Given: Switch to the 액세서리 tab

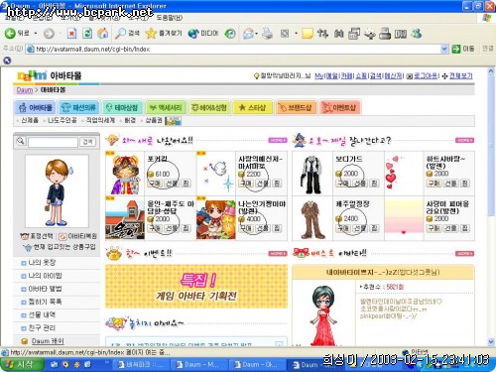Looking at the screenshot, I should click(x=166, y=107).
